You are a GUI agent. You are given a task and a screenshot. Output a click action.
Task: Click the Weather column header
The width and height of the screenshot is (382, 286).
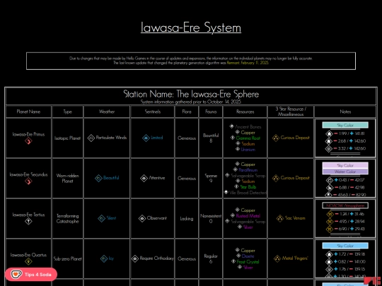pos(107,112)
